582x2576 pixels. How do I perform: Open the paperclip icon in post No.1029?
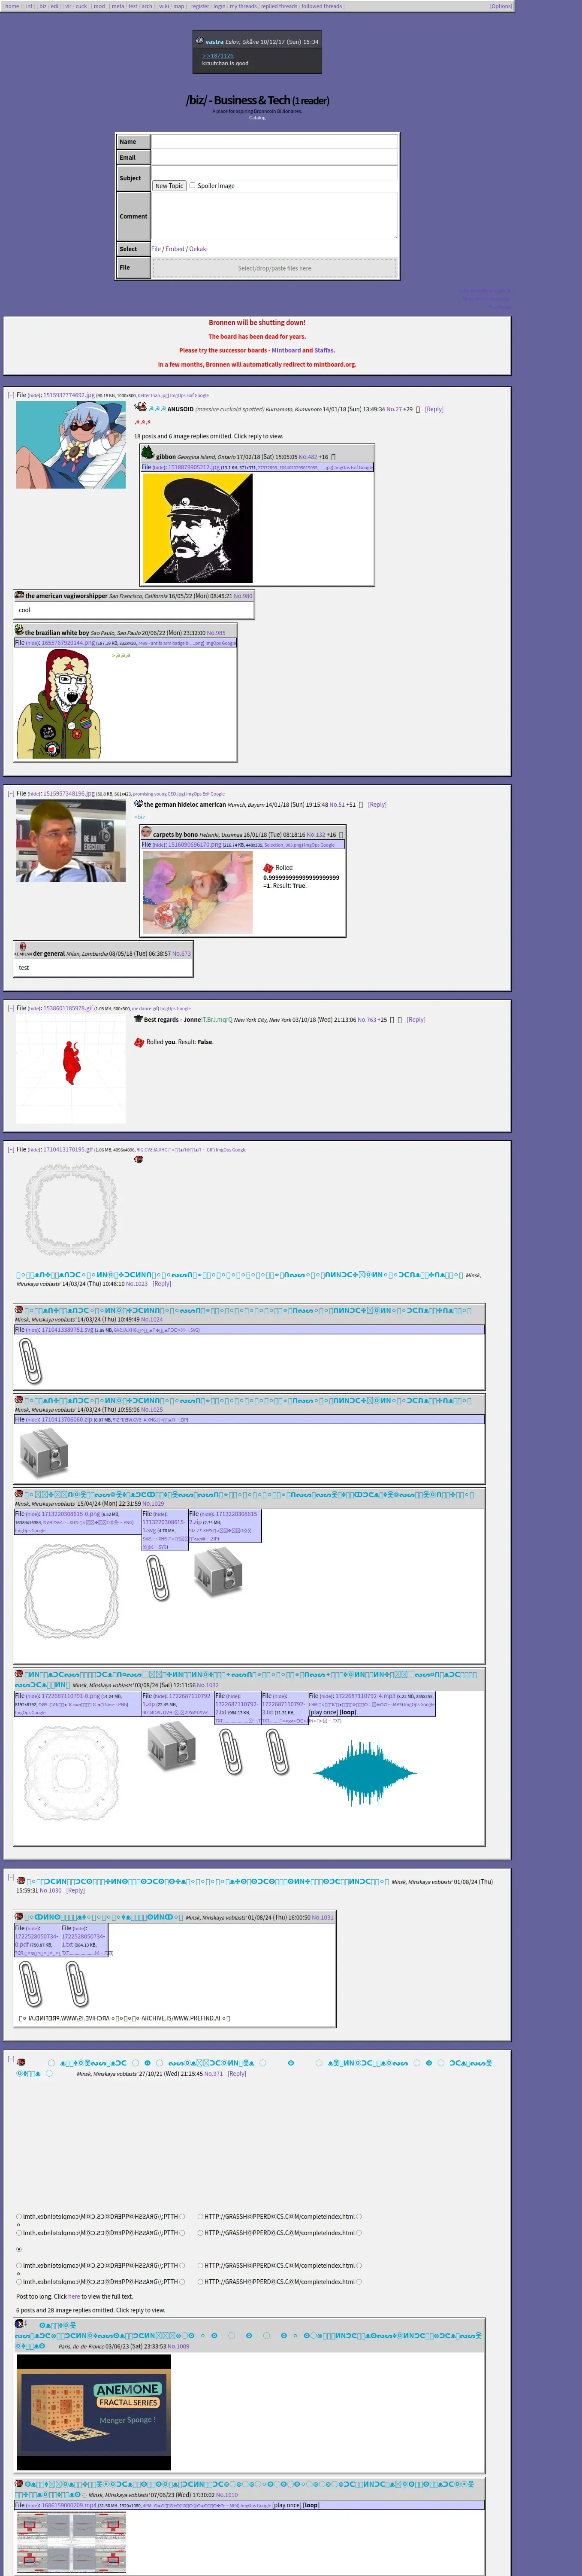[x=158, y=1578]
